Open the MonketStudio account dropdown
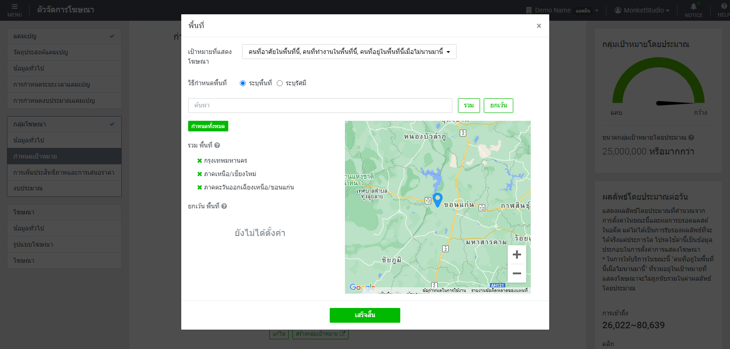 tap(642, 10)
